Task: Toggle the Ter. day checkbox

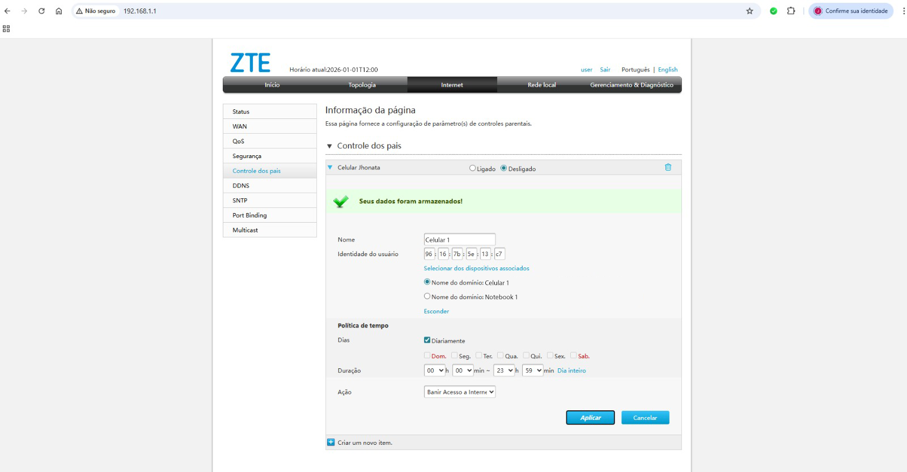Action: 478,355
